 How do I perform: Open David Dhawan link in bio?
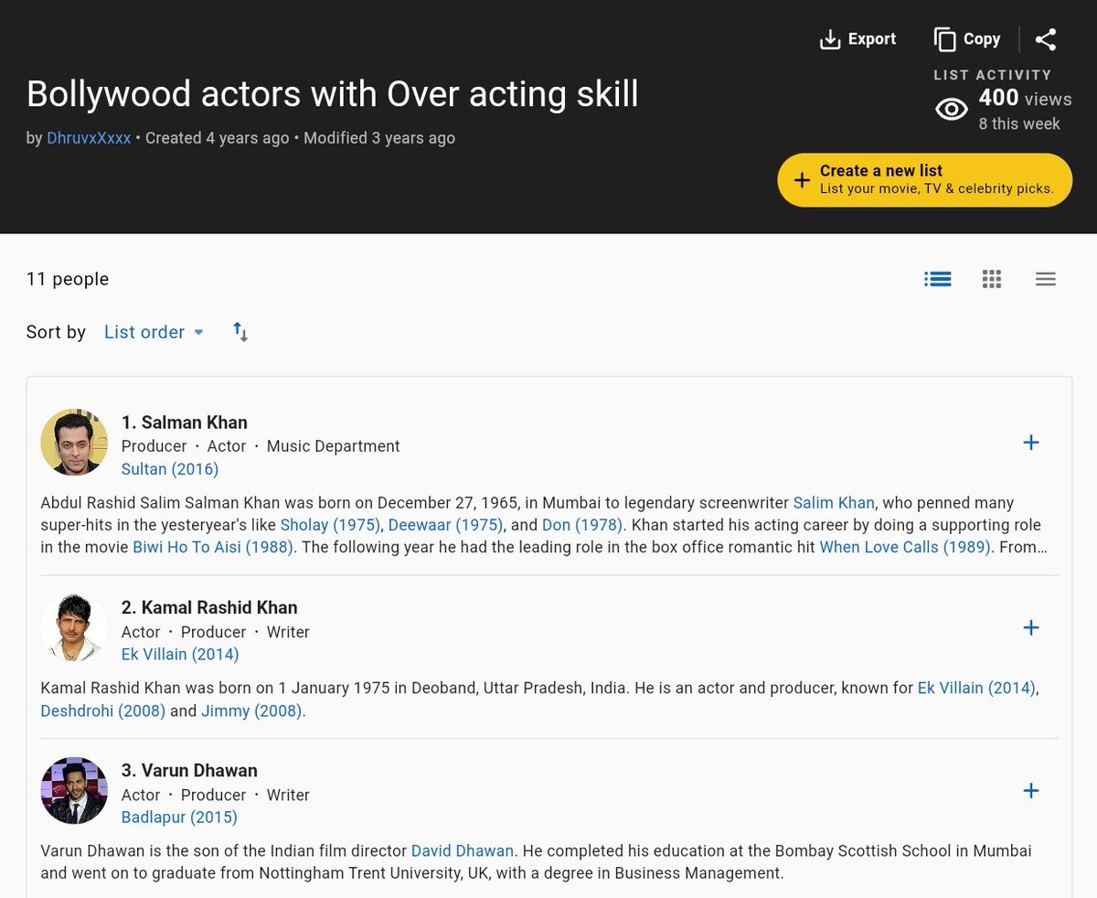coord(463,850)
